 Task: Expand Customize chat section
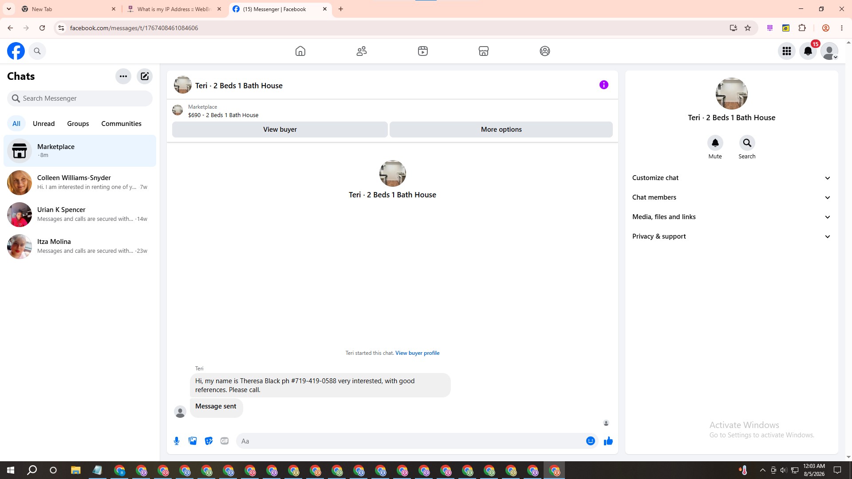click(x=731, y=178)
